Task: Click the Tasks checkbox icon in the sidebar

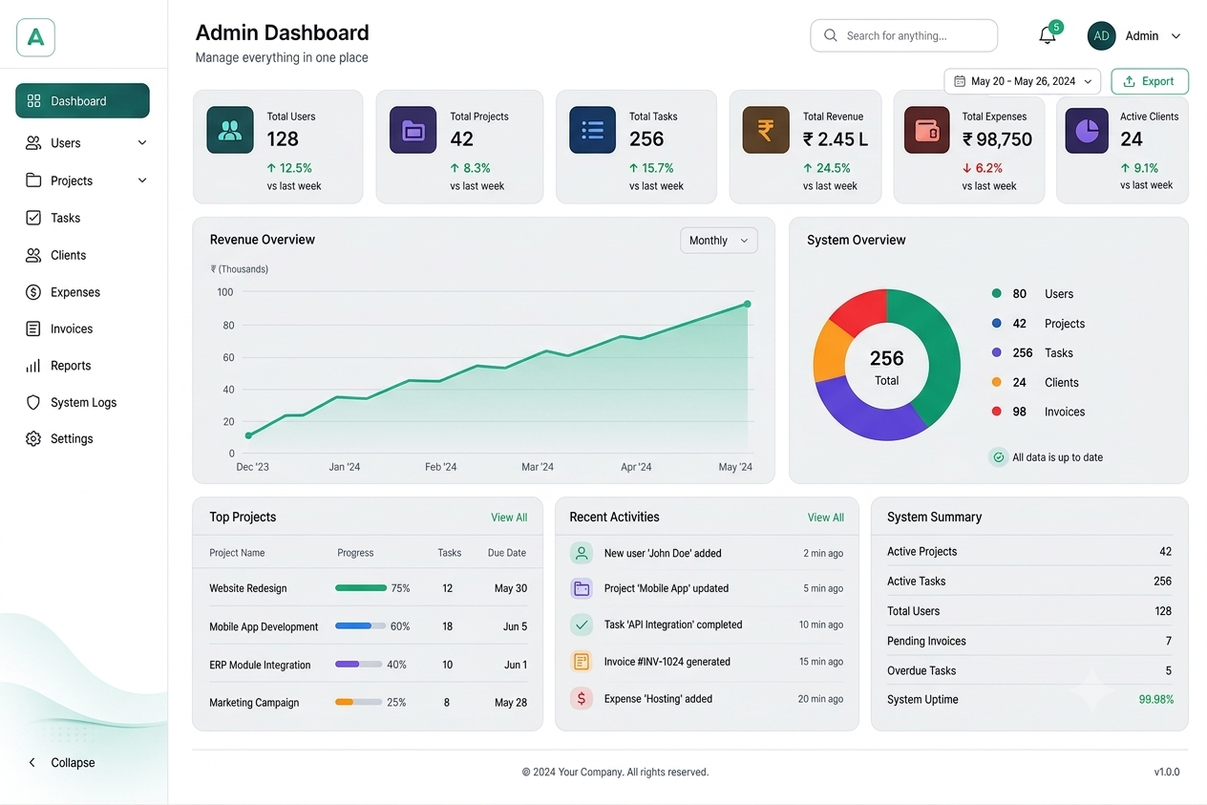Action: pos(33,218)
